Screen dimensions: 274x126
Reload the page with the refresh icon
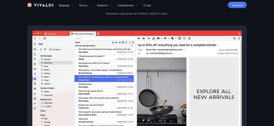(45, 38)
